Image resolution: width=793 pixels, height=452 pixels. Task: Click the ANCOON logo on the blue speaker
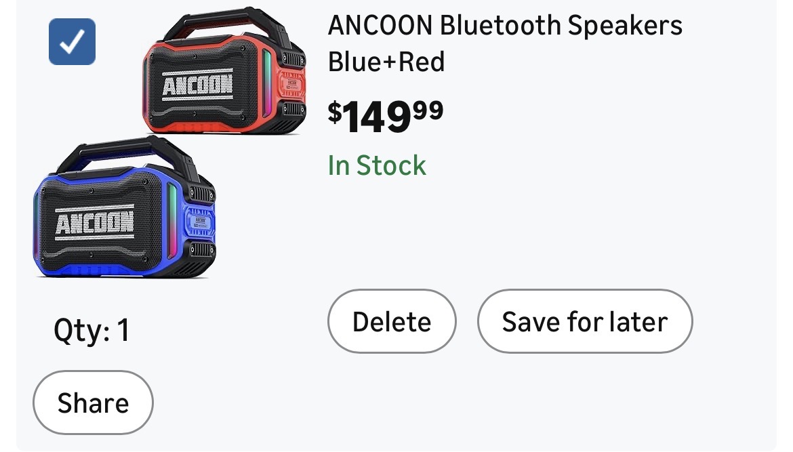coord(94,222)
